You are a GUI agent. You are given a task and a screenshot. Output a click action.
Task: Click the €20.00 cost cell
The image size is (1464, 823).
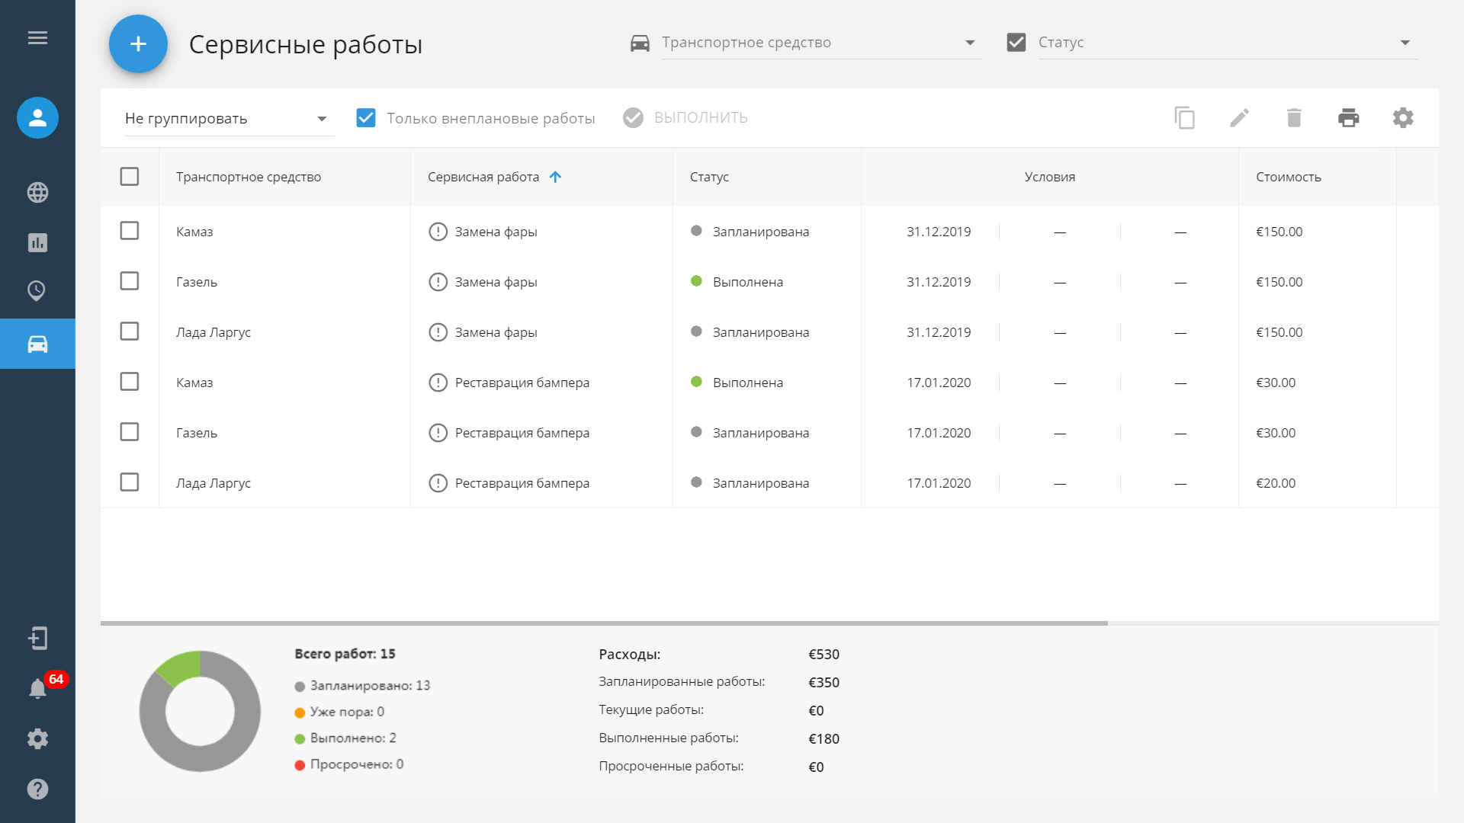(1276, 483)
